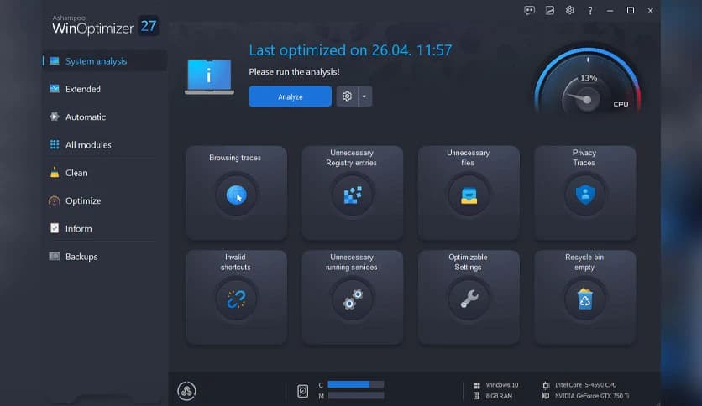Open analysis settings gear next to Analyze
This screenshot has width=702, height=406.
(347, 96)
